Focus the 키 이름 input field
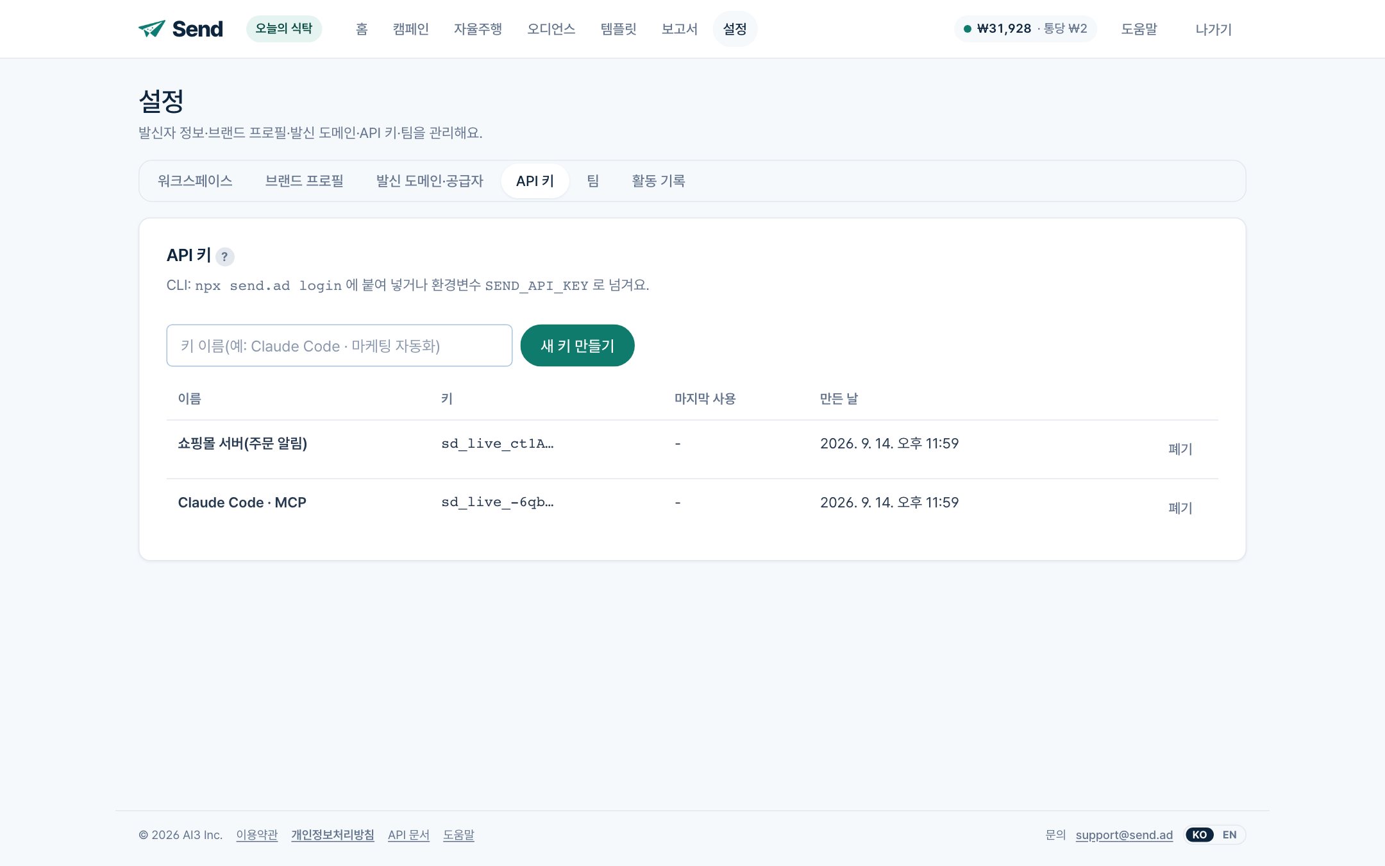The image size is (1385, 866). click(x=339, y=346)
